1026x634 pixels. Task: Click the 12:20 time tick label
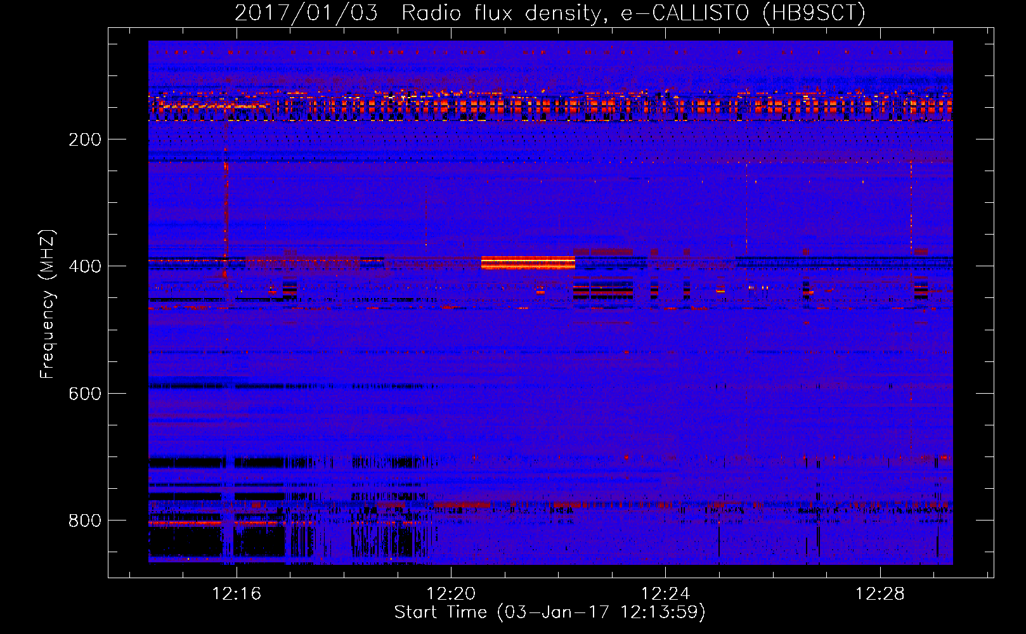(451, 594)
